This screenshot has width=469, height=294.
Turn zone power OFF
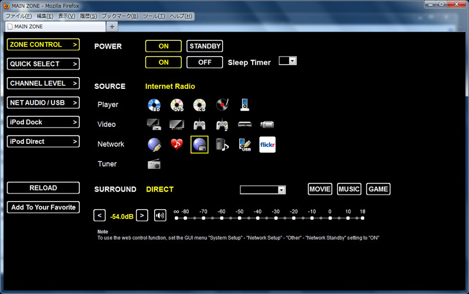click(205, 62)
